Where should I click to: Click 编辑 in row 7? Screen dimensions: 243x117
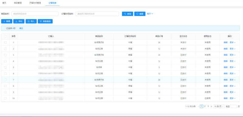[x=225, y=80]
